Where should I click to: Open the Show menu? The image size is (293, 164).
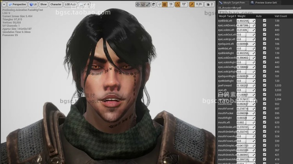(43, 4)
